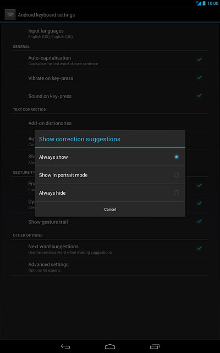Cancel the correction suggestions dialog

click(110, 210)
